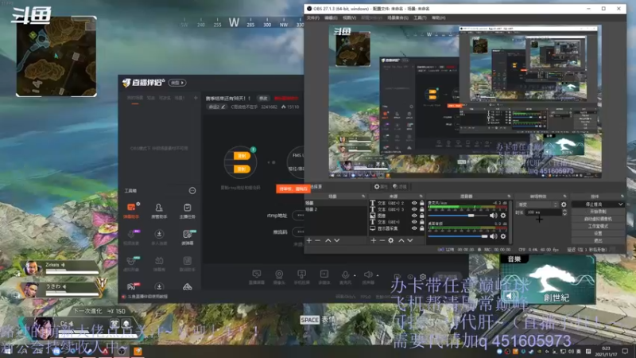Image resolution: width=636 pixels, height=358 pixels.
Task: Open the 视图(V) menu in OBS
Action: (x=349, y=18)
